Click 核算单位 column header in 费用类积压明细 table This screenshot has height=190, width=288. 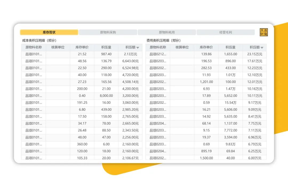[182, 48]
